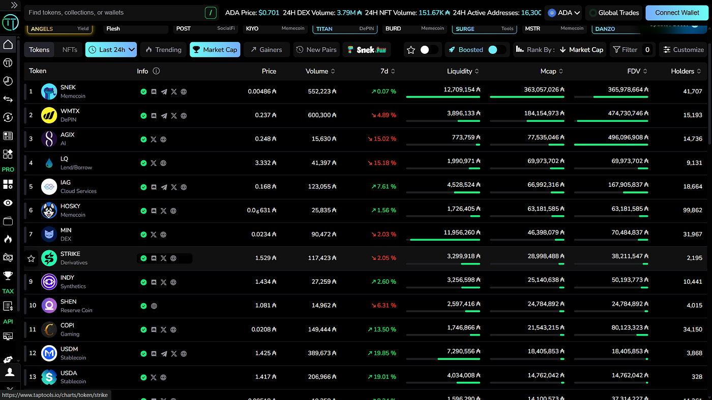The width and height of the screenshot is (712, 400).
Task: Open the flame icon in sidebar
Action: (8, 239)
